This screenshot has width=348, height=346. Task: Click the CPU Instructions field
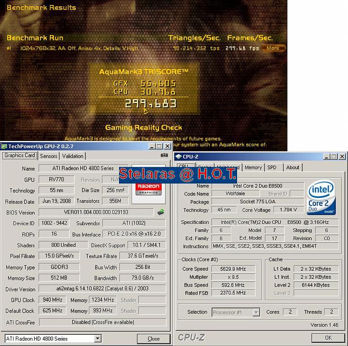tap(275, 246)
